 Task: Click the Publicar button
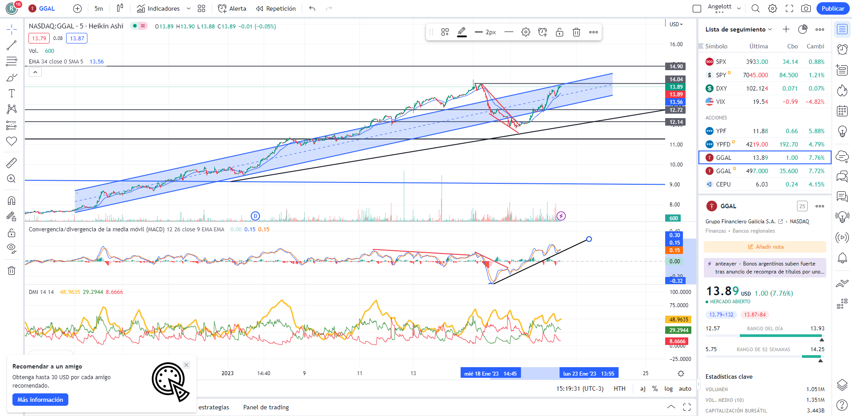pos(833,8)
